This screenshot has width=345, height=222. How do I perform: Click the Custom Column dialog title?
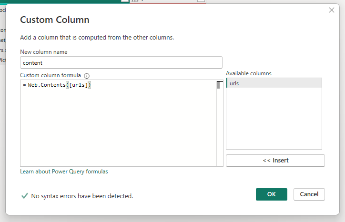(54, 20)
